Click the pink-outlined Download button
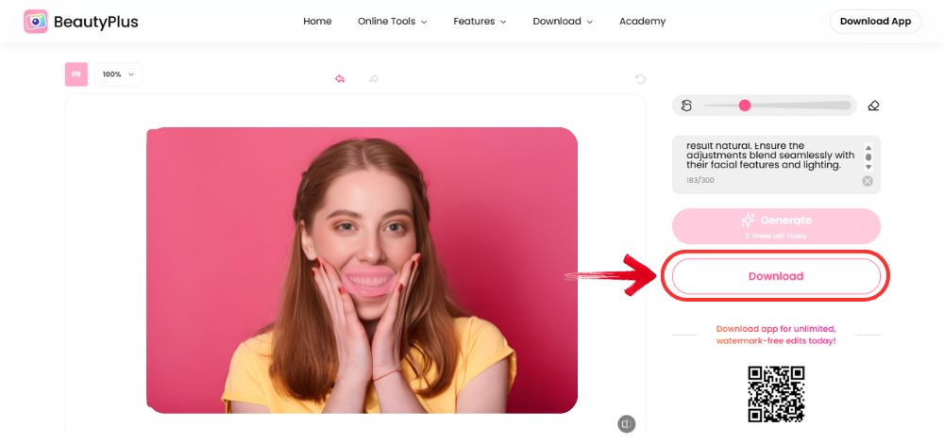The width and height of the screenshot is (944, 443). click(776, 276)
